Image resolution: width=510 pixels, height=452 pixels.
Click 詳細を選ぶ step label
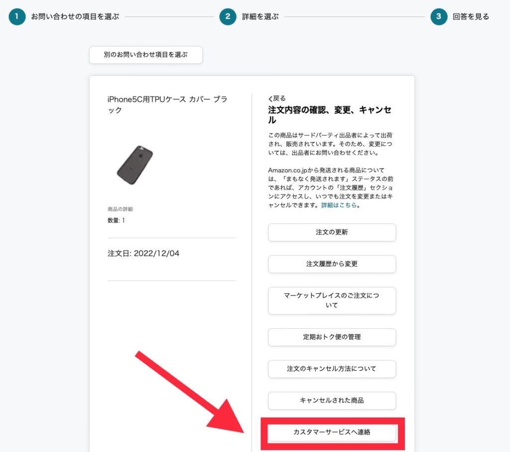(x=260, y=16)
